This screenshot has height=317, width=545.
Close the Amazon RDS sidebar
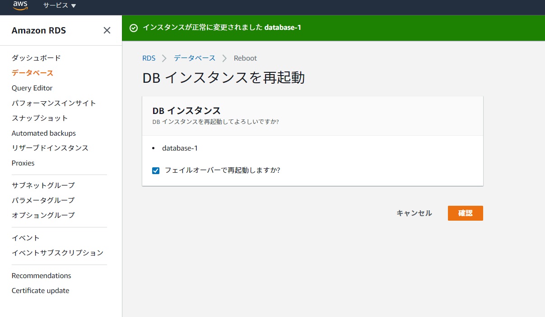[107, 30]
